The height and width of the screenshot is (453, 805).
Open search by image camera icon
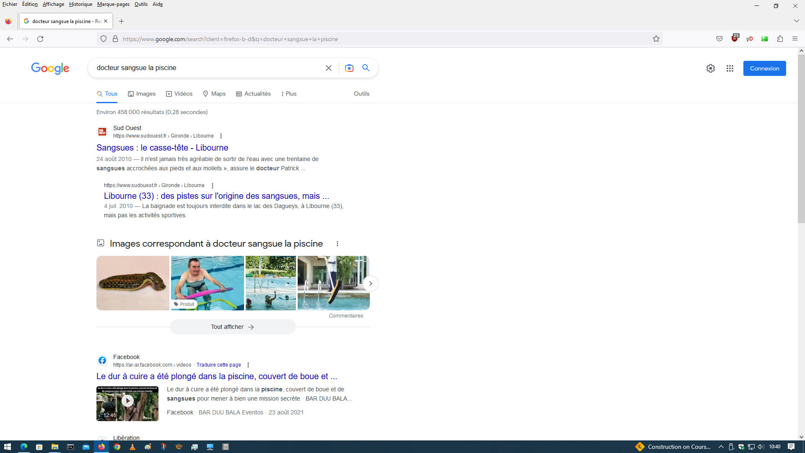tap(349, 68)
